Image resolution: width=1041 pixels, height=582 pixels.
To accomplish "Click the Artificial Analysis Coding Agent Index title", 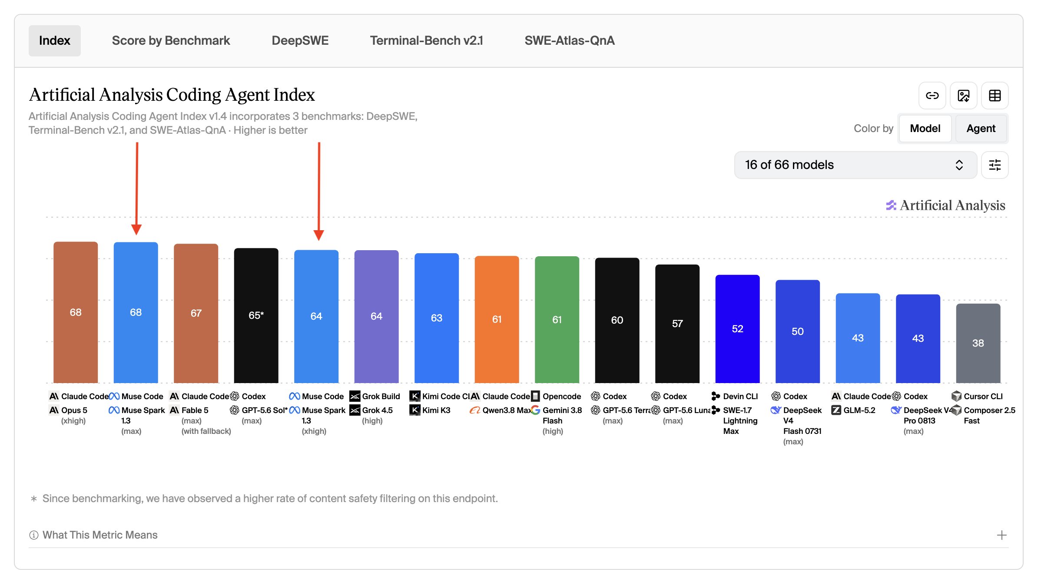I will 172,95.
